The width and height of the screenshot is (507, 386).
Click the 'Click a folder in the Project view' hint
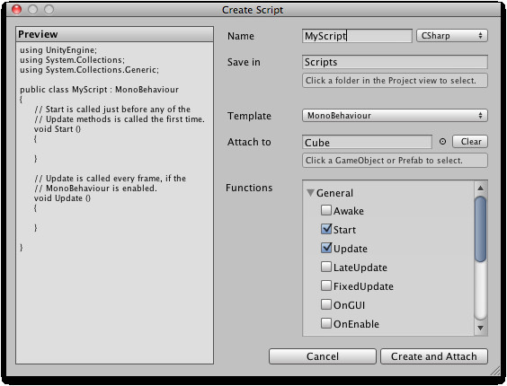[395, 81]
